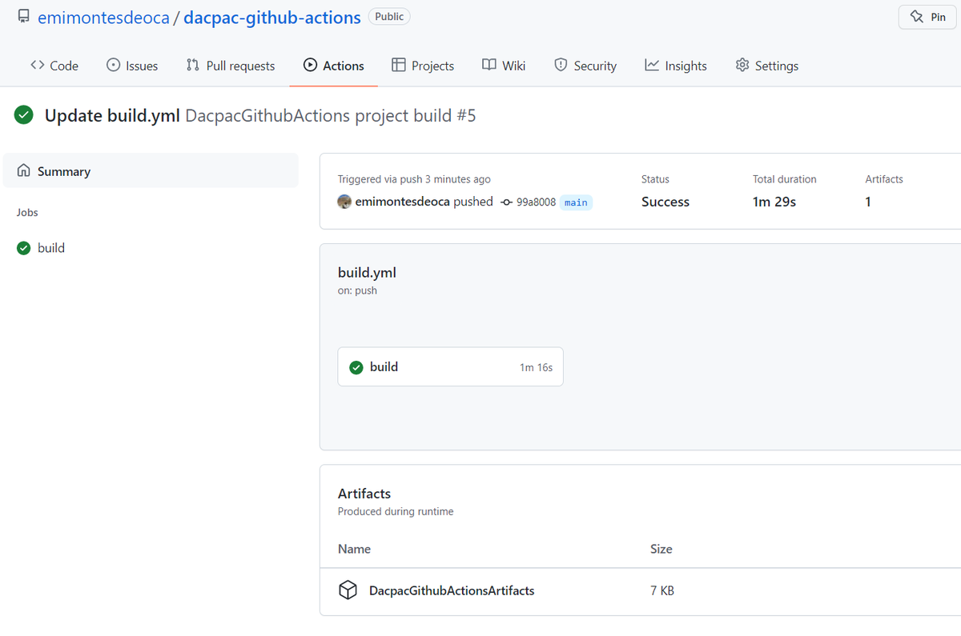This screenshot has height=636, width=961.
Task: Open the Insights tab
Action: click(677, 66)
